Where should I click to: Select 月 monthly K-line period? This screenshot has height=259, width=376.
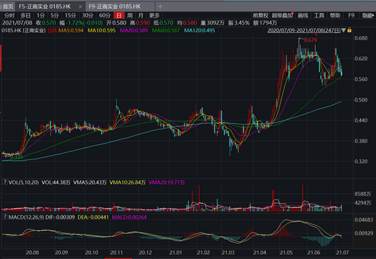pos(141,16)
